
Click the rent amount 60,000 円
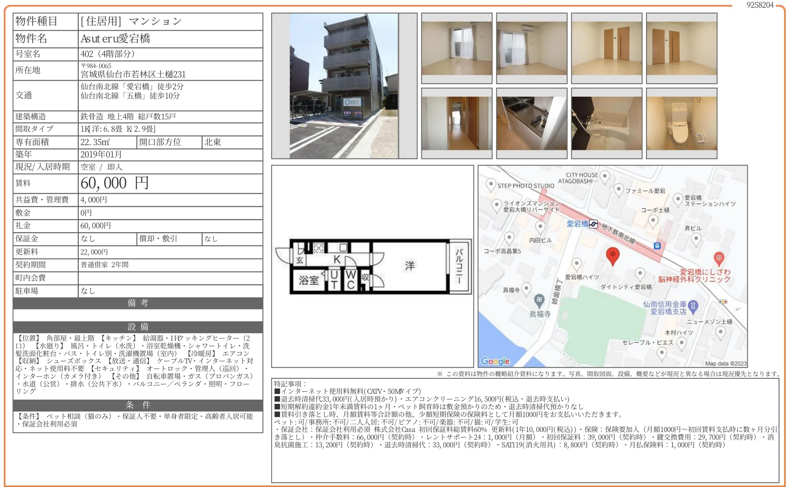point(115,183)
